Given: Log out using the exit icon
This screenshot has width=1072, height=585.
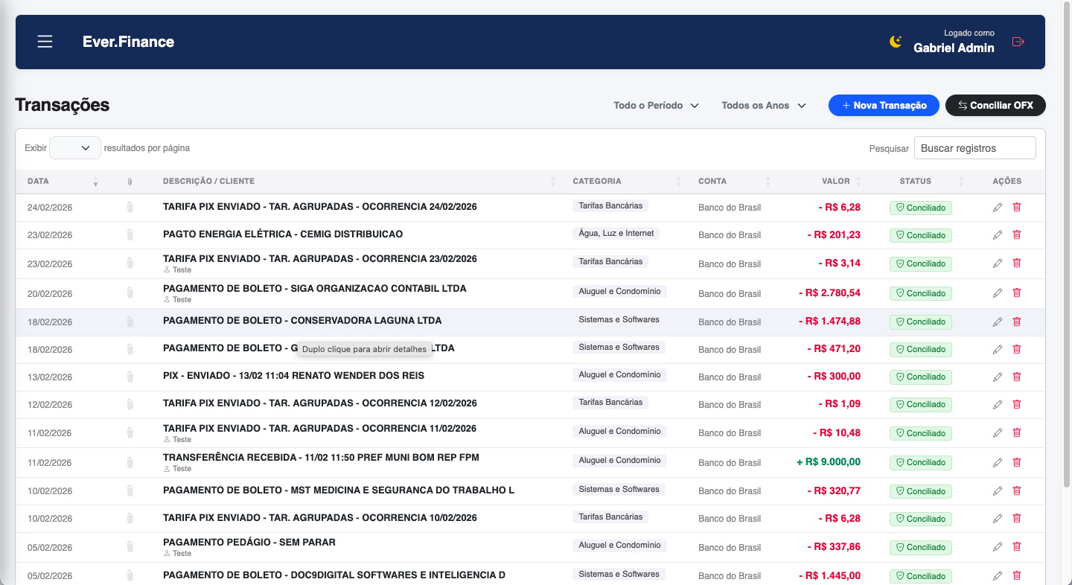Looking at the screenshot, I should tap(1018, 42).
